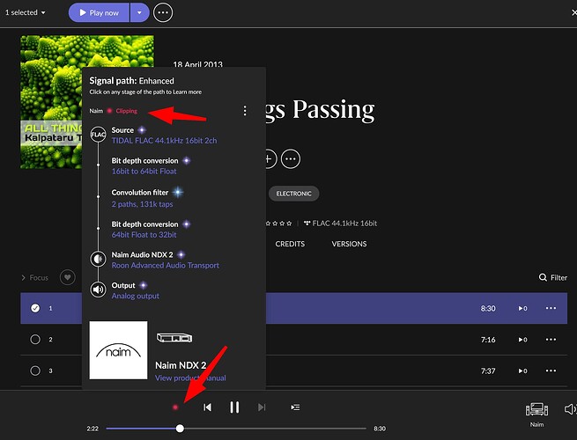The image size is (577, 440).
Task: Click the FLAC source icon
Action: (99, 135)
